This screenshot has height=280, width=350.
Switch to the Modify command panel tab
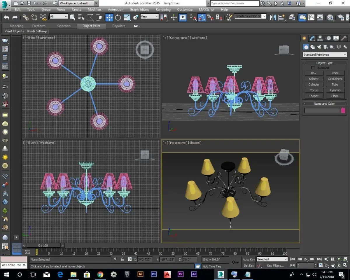tap(312, 38)
